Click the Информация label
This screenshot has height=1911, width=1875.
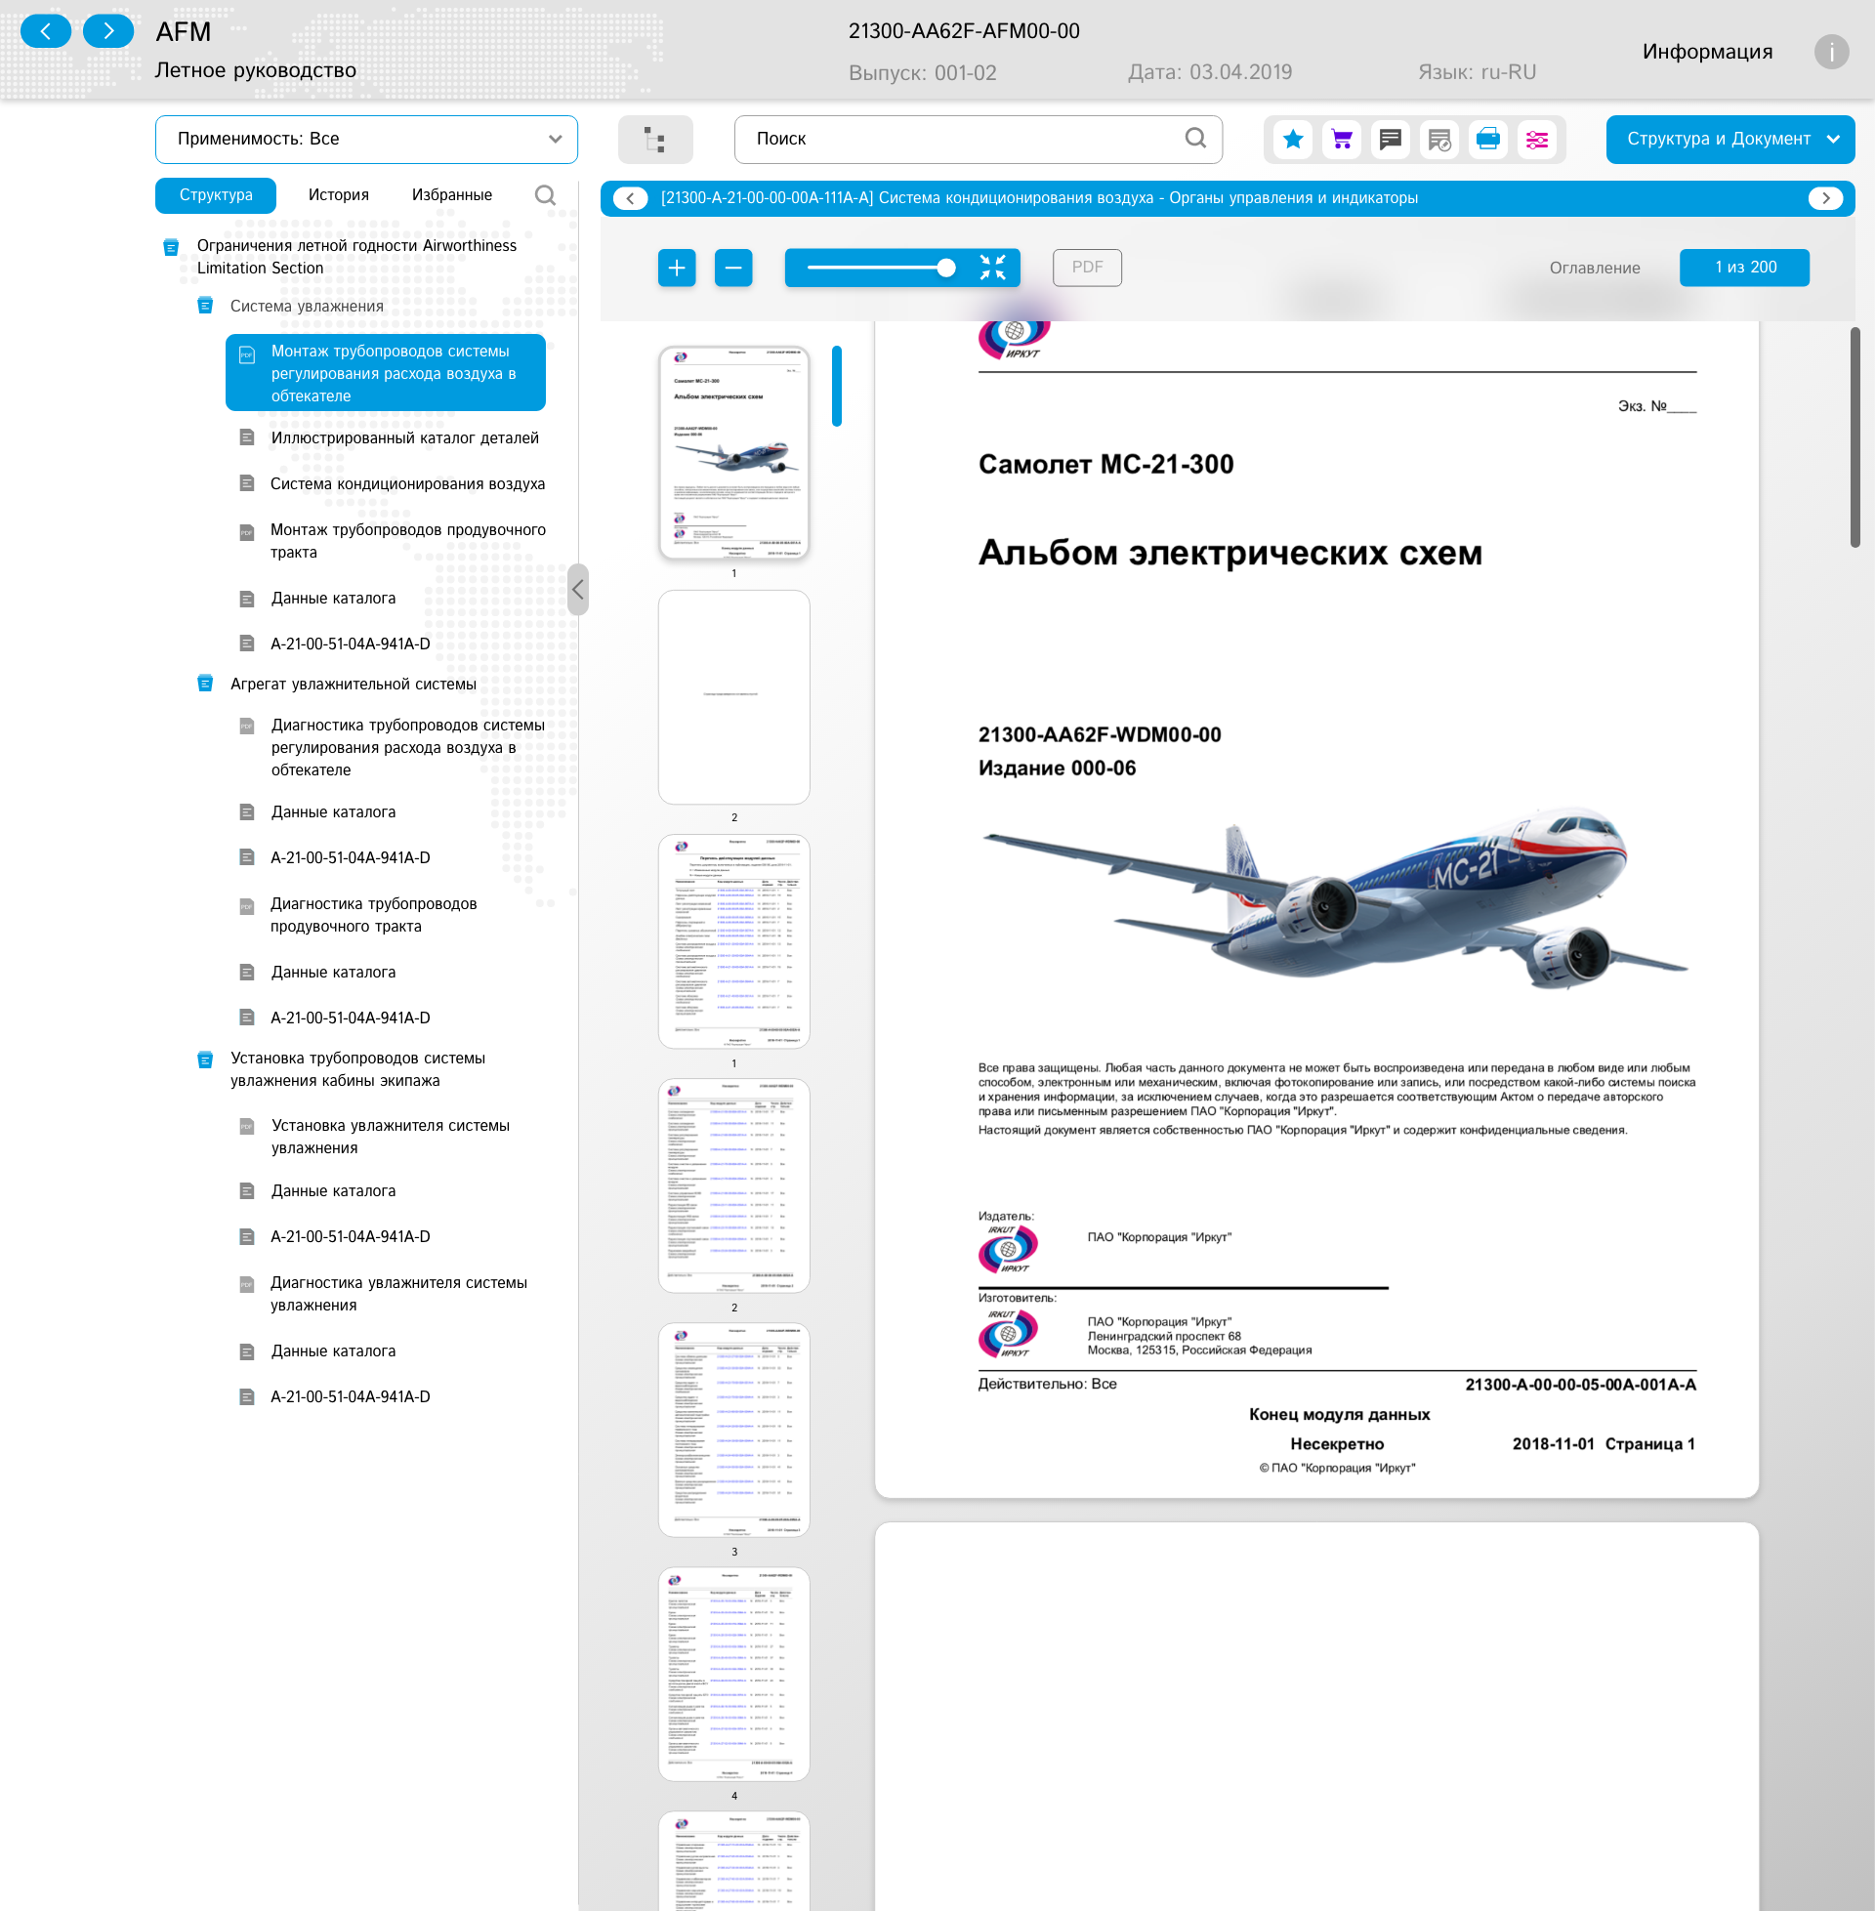pos(1707,51)
